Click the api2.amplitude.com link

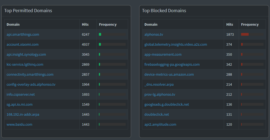pyautogui.click(x=160, y=124)
